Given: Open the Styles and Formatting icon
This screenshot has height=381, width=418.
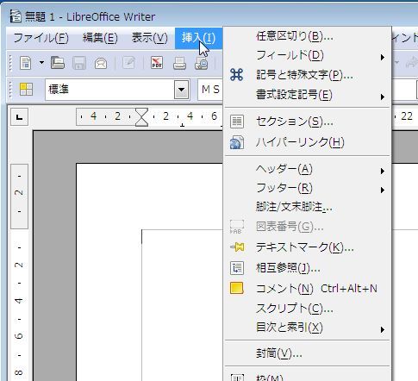Looking at the screenshot, I should 26,90.
